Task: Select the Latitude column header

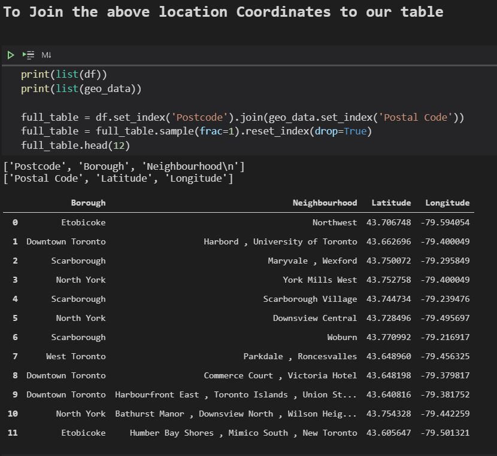Action: pos(391,203)
